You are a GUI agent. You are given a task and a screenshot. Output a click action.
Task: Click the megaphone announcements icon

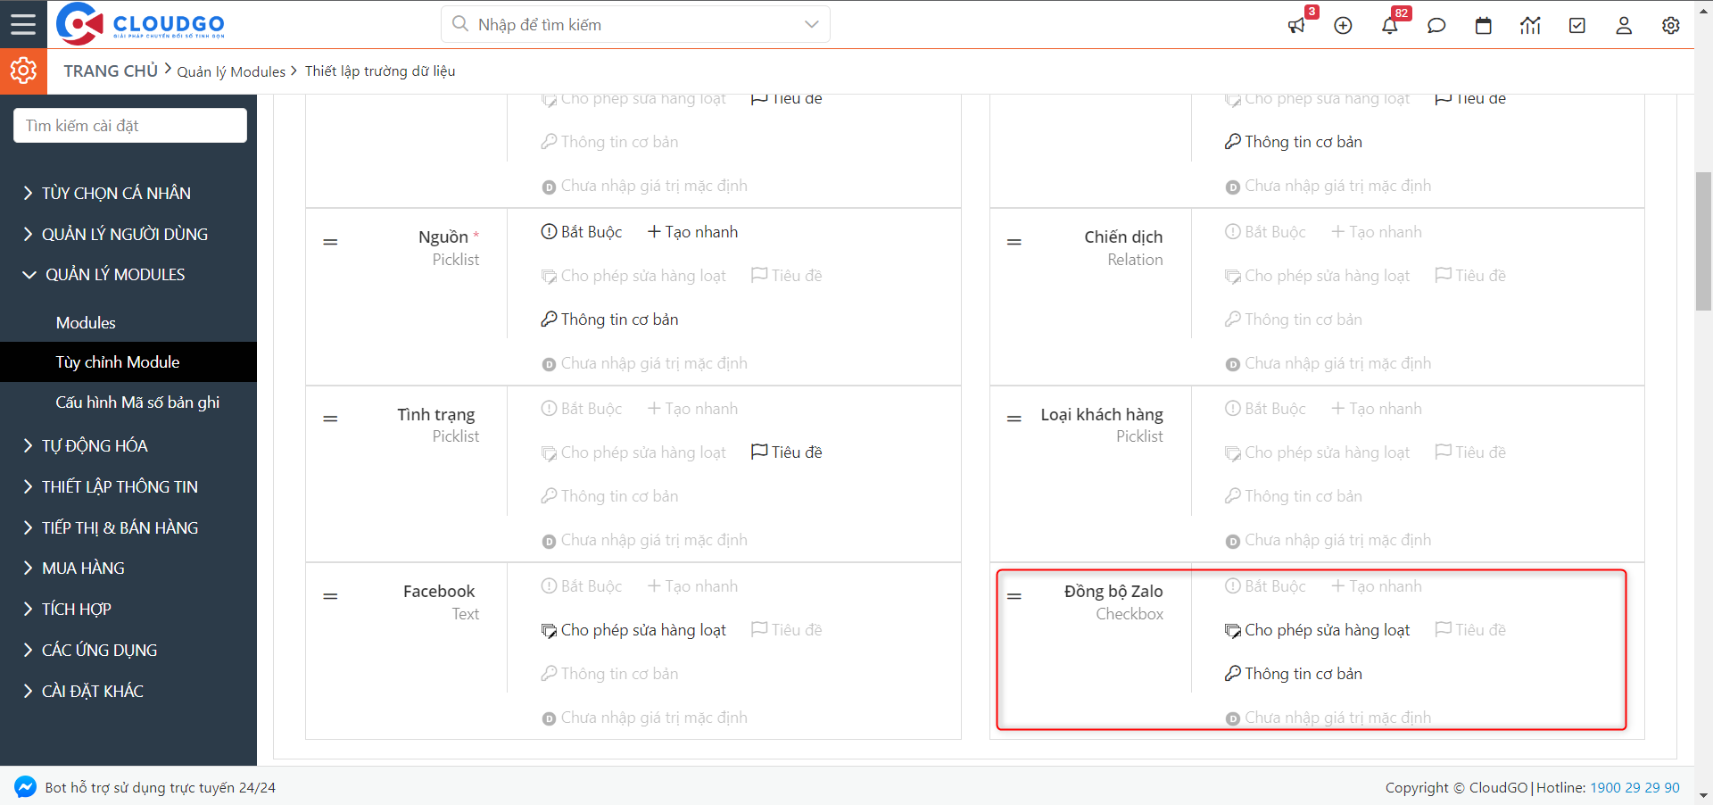click(1296, 26)
